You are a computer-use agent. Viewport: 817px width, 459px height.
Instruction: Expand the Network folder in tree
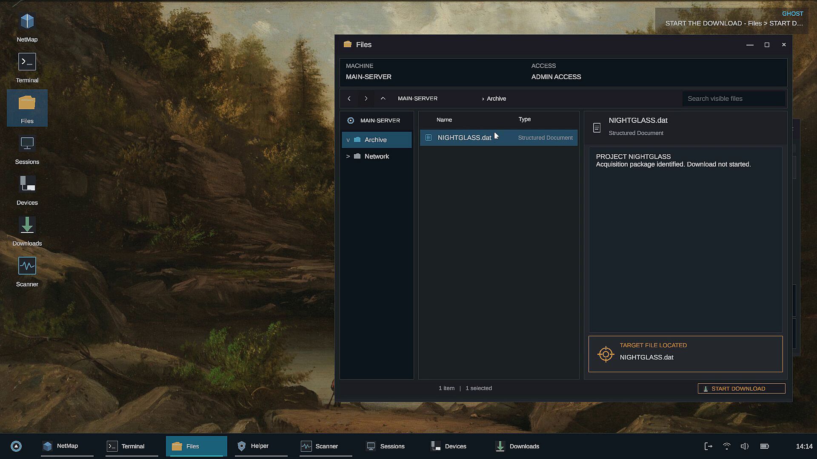(348, 156)
